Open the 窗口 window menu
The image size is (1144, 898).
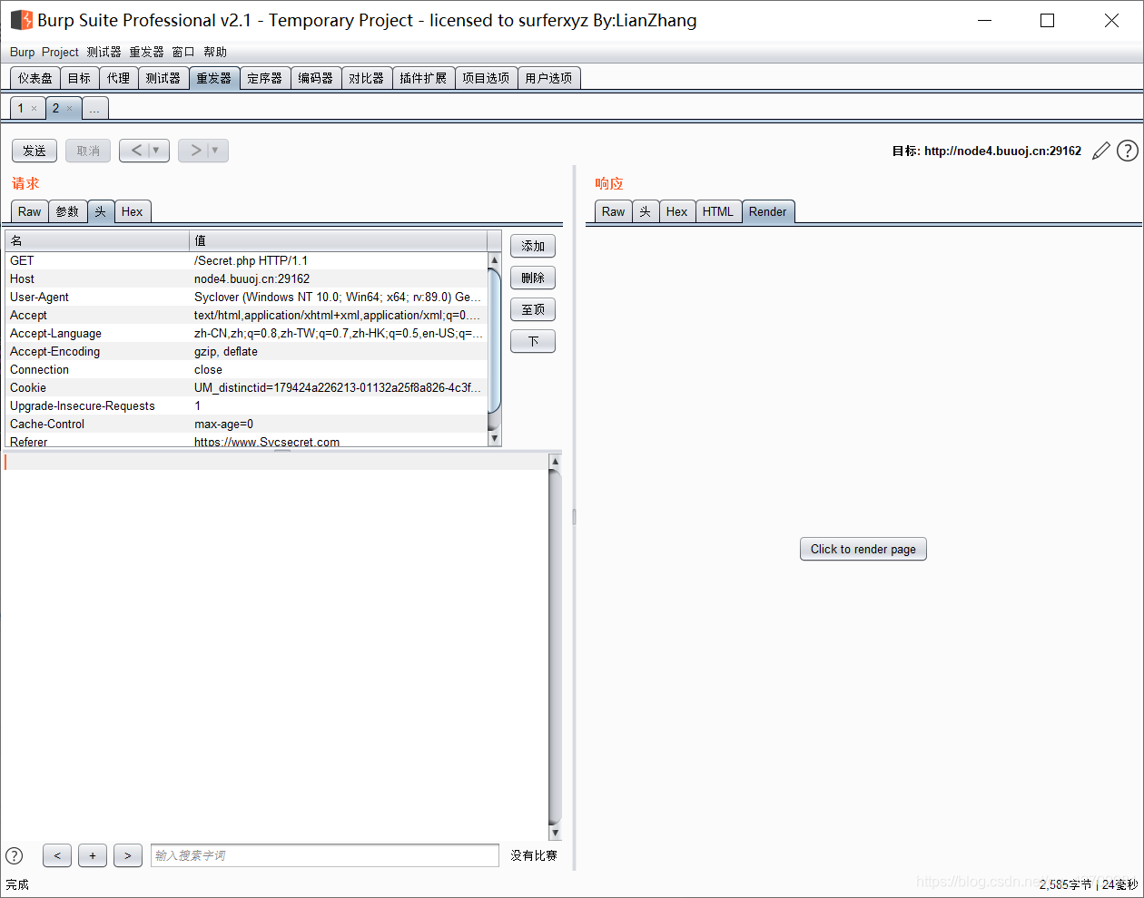click(183, 52)
